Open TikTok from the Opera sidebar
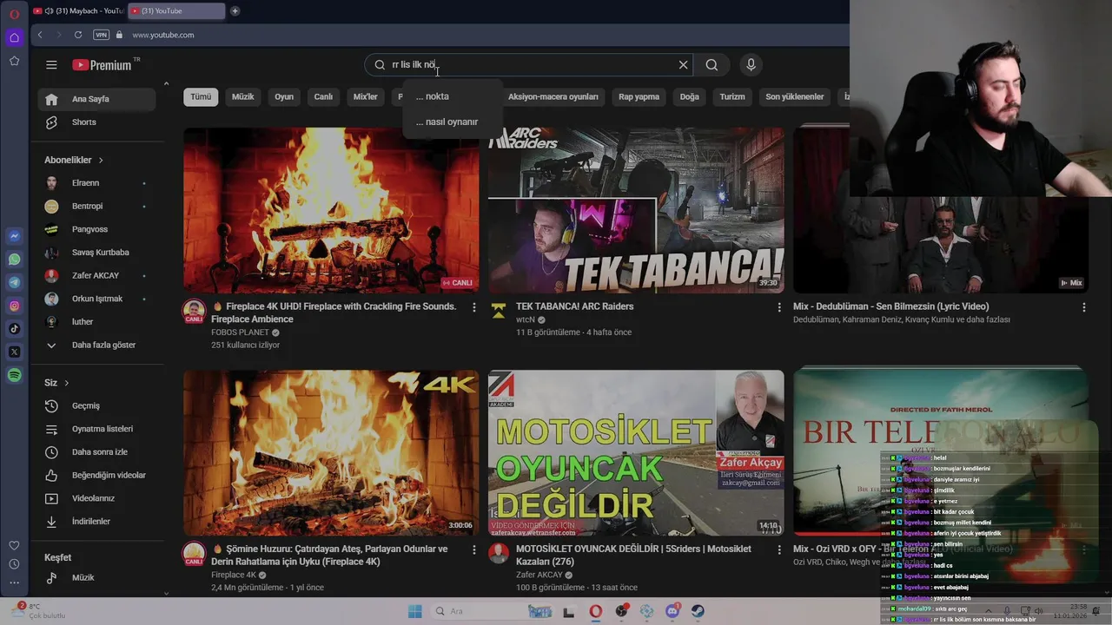Screen dimensions: 1112x625 15,329
